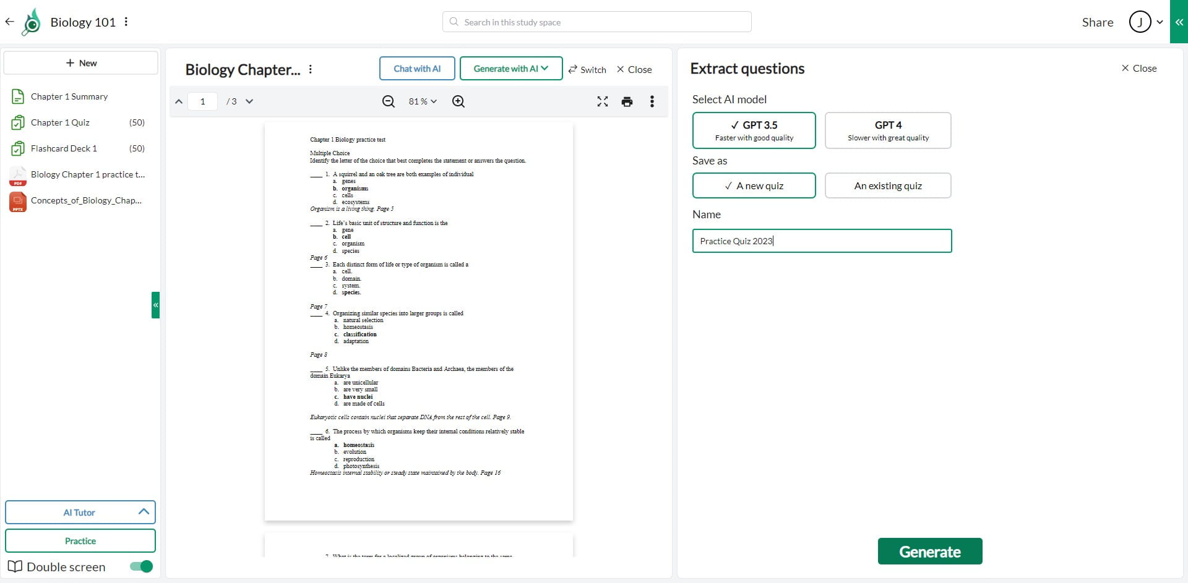This screenshot has width=1188, height=583.
Task: Open Concepts_of_Biology_Chap presentation file
Action: [86, 200]
